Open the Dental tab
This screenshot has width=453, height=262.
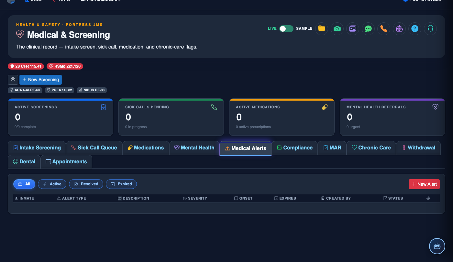24,162
